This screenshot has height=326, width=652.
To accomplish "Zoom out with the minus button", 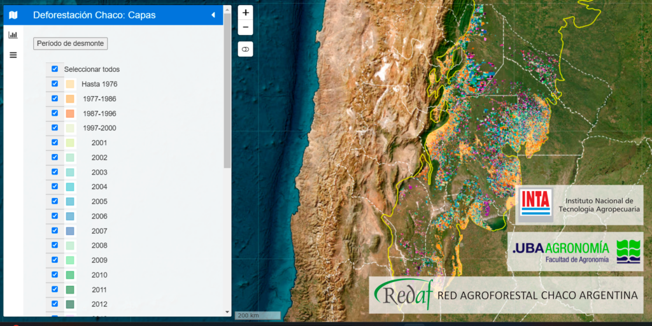I will (x=245, y=27).
